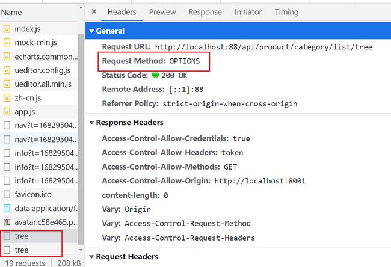The height and width of the screenshot is (267, 391).
Task: Click the zh-cn.js script icon
Action: click(x=7, y=97)
